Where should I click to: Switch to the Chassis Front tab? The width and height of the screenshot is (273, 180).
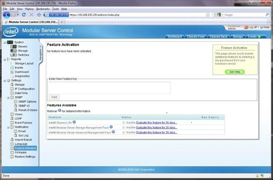(195, 37)
